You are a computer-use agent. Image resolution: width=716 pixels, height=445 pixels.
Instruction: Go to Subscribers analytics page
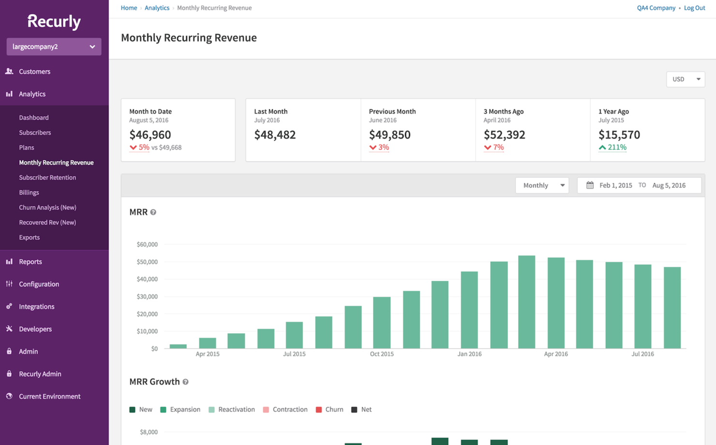pyautogui.click(x=35, y=133)
